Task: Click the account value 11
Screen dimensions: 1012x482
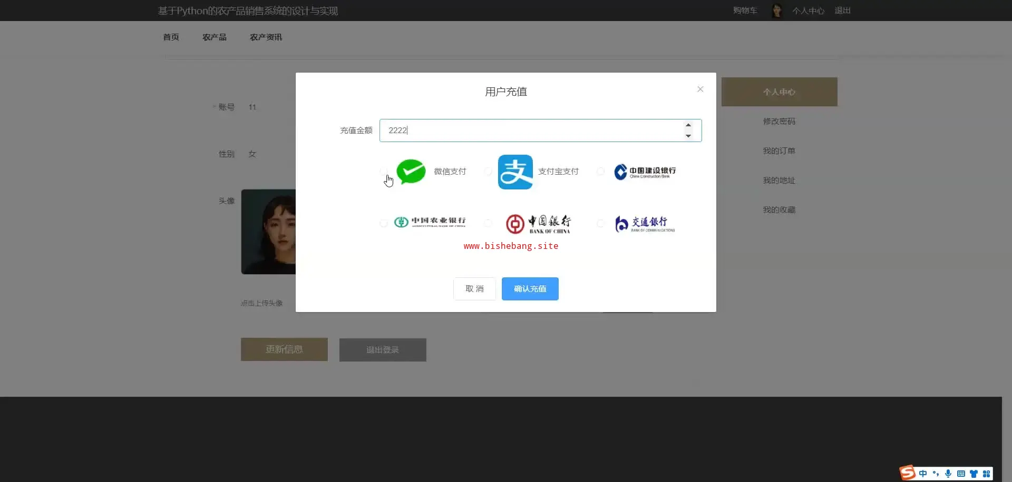Action: tap(252, 107)
